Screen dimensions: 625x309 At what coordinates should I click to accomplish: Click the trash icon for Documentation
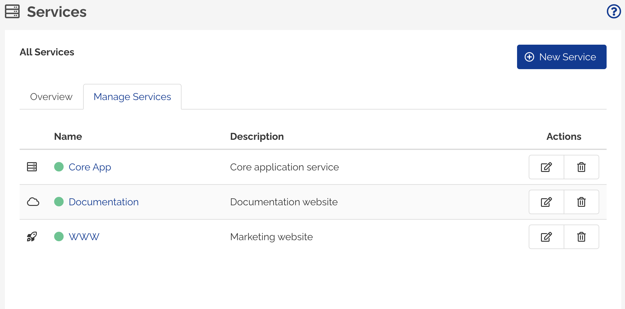pos(581,202)
